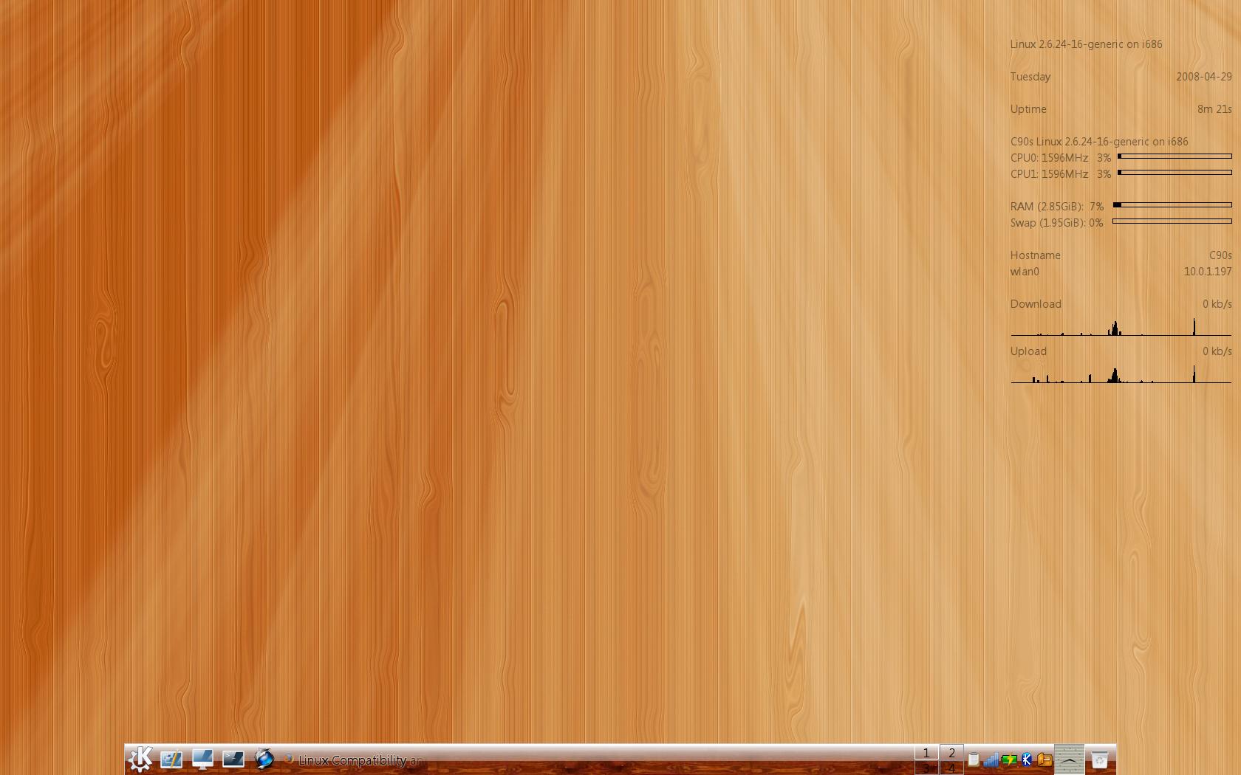Switch to virtual desktop 3
The height and width of the screenshot is (775, 1241).
coord(926,768)
